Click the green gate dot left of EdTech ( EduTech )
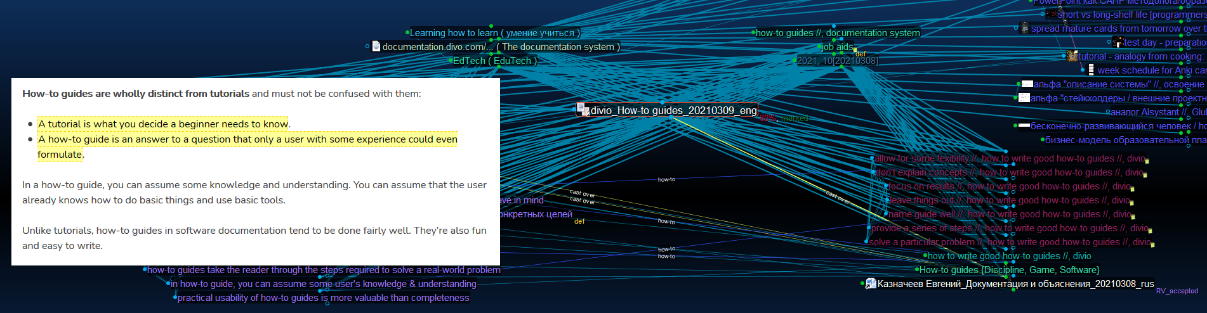The width and height of the screenshot is (1207, 313). coord(451,61)
